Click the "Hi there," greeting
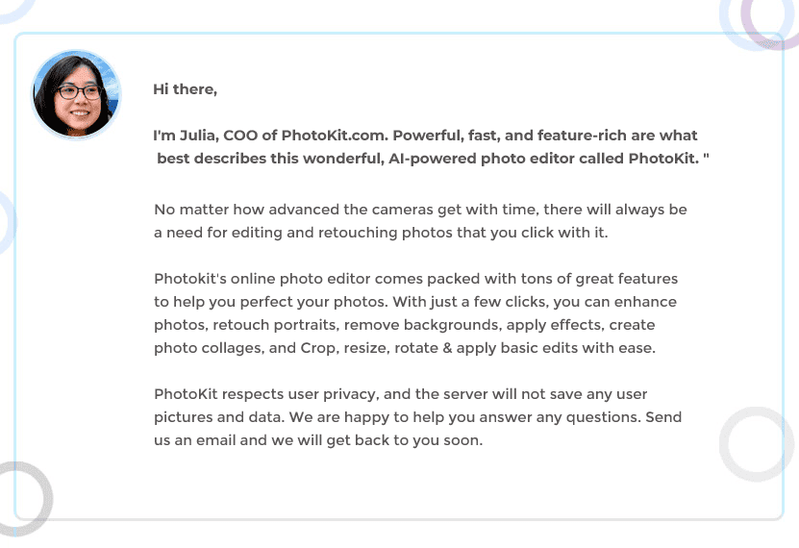Viewport: 799px width, 548px height. pyautogui.click(x=185, y=89)
